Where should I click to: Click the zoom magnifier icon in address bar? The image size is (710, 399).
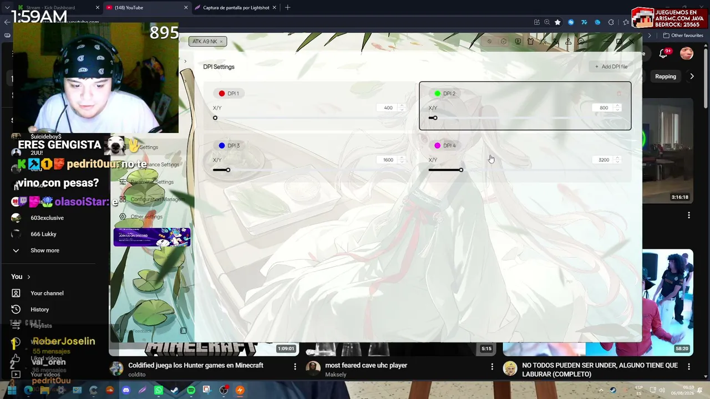click(547, 22)
